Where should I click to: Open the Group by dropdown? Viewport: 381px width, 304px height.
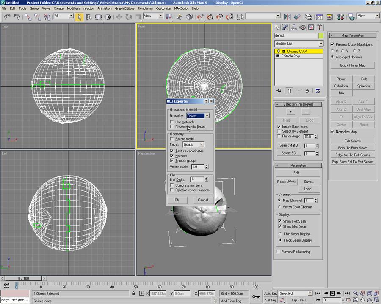[207, 116]
